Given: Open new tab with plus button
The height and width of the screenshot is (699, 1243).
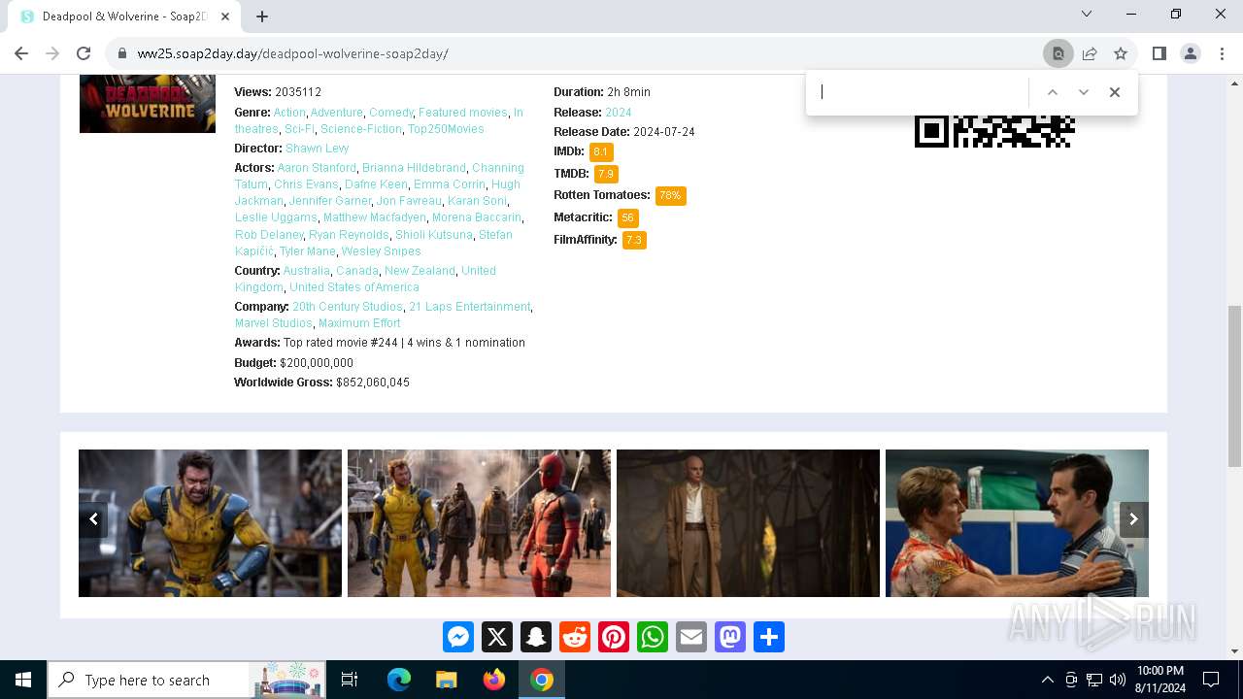Looking at the screenshot, I should tap(262, 16).
